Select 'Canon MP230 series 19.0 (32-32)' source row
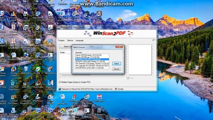The height and width of the screenshot is (120, 213). click(x=92, y=55)
